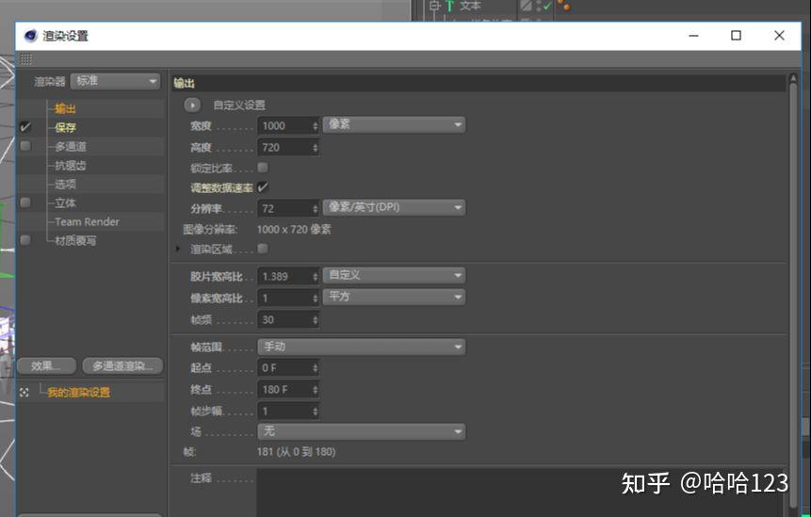Minimize the 渲染设置 window
Screen dimensions: 811x517
694,36
